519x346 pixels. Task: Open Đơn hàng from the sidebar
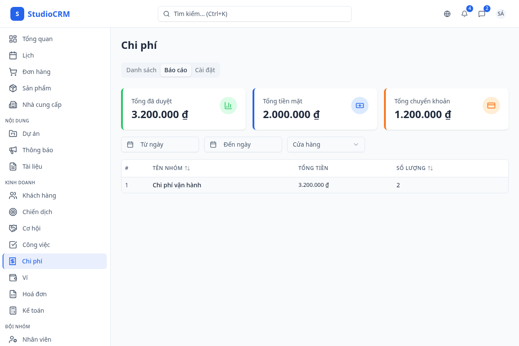click(36, 72)
